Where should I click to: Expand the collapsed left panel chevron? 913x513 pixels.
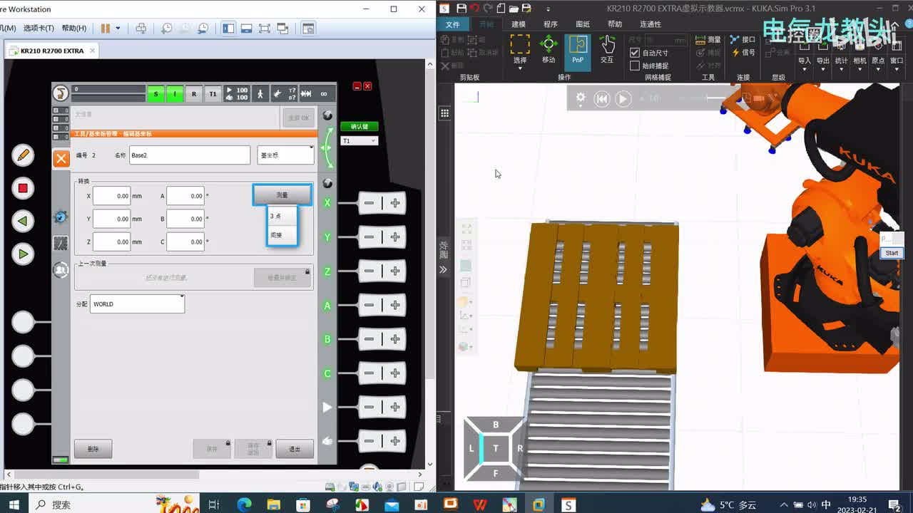(443, 269)
